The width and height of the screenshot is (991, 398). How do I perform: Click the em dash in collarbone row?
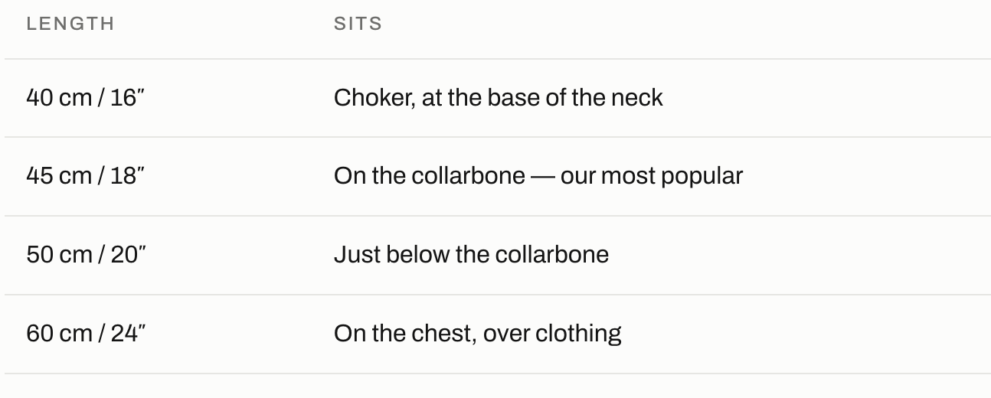[x=543, y=177]
